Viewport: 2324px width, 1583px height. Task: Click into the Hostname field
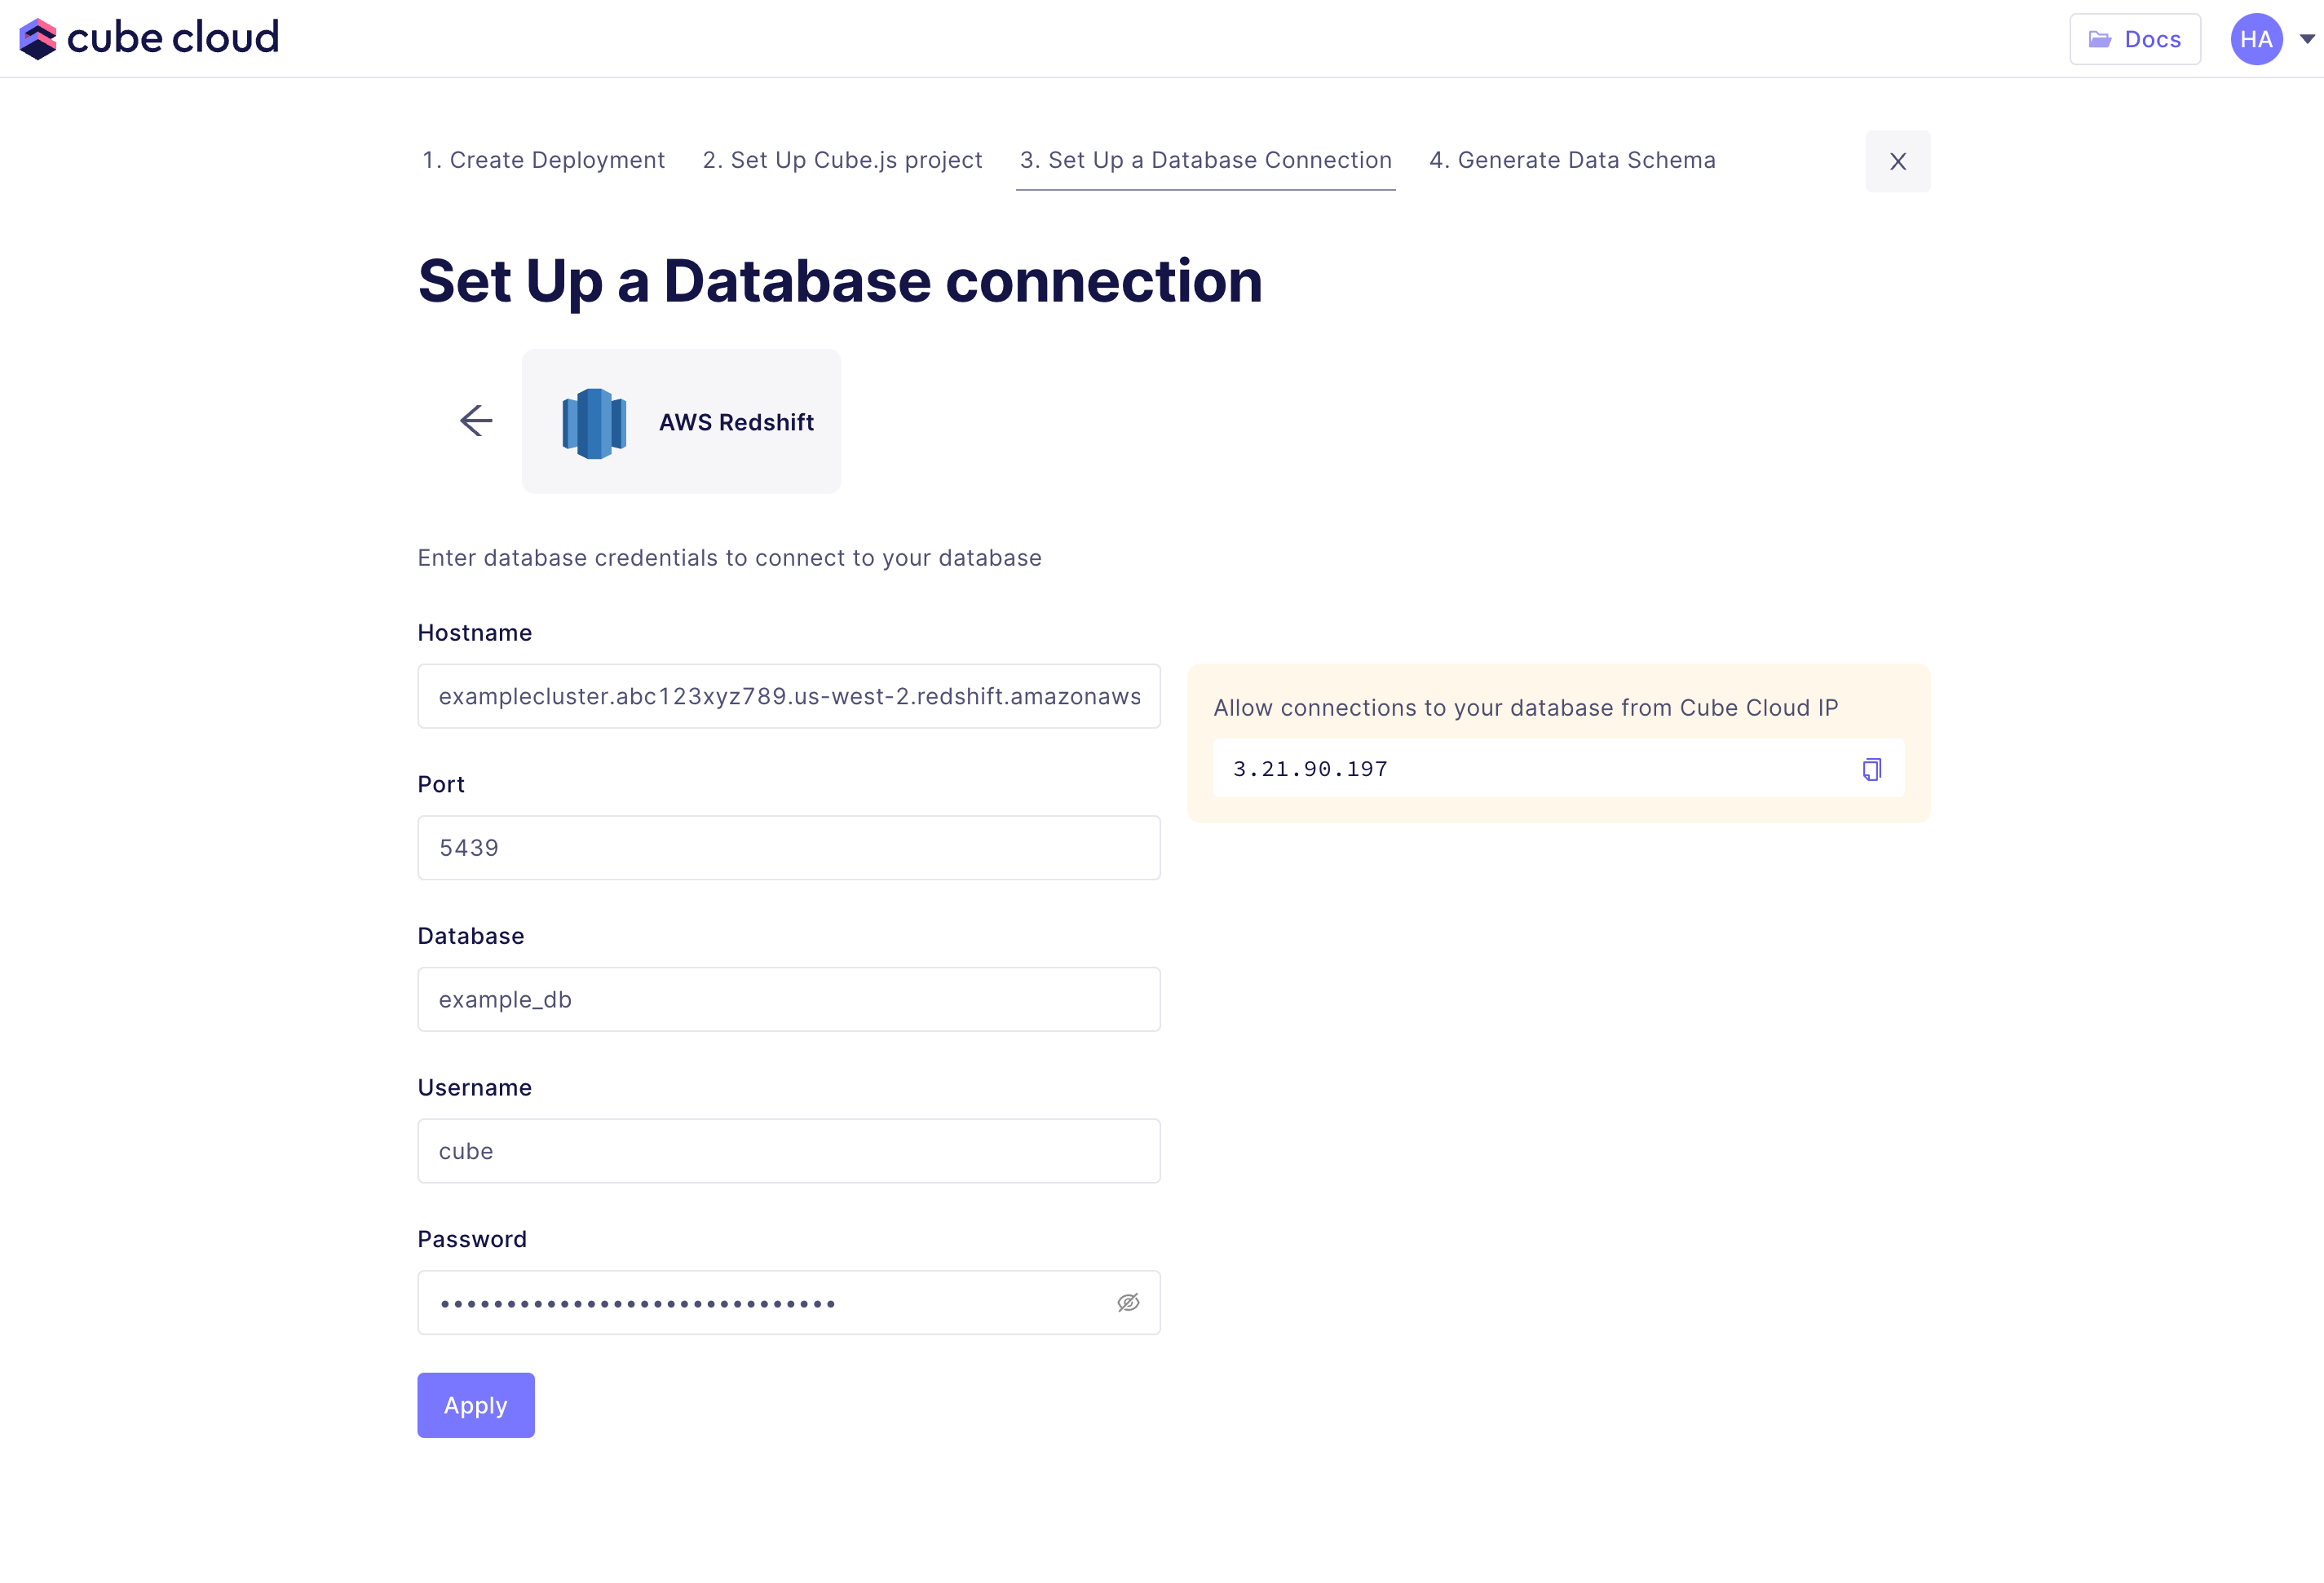pos(788,697)
